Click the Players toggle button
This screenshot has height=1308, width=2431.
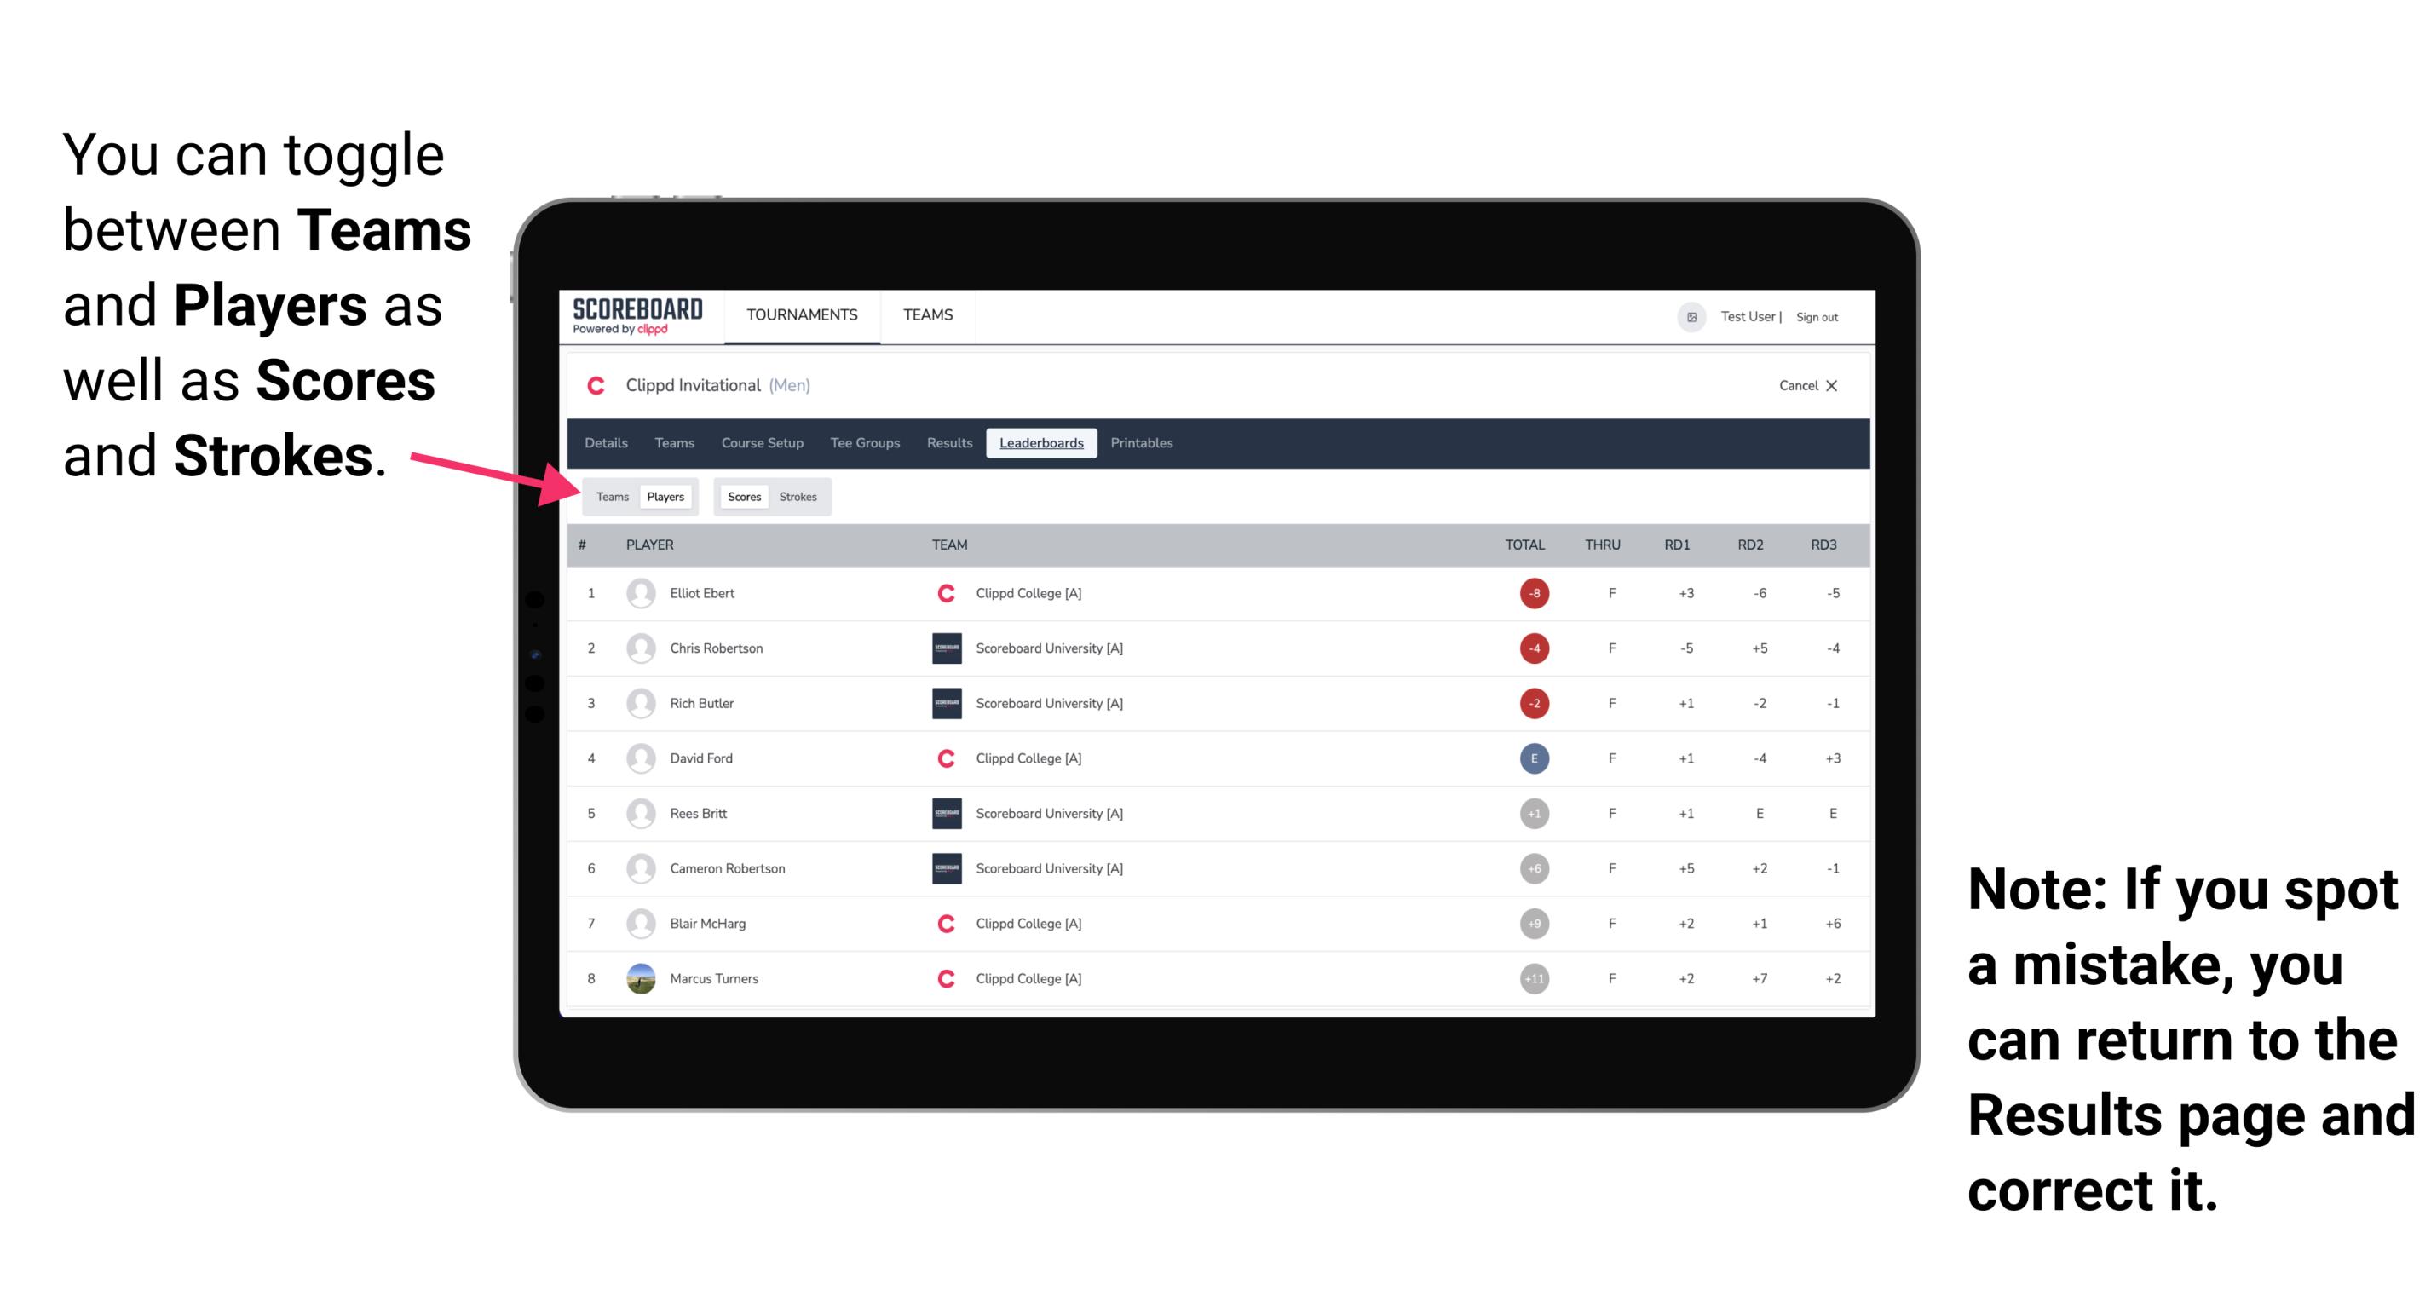tap(666, 496)
